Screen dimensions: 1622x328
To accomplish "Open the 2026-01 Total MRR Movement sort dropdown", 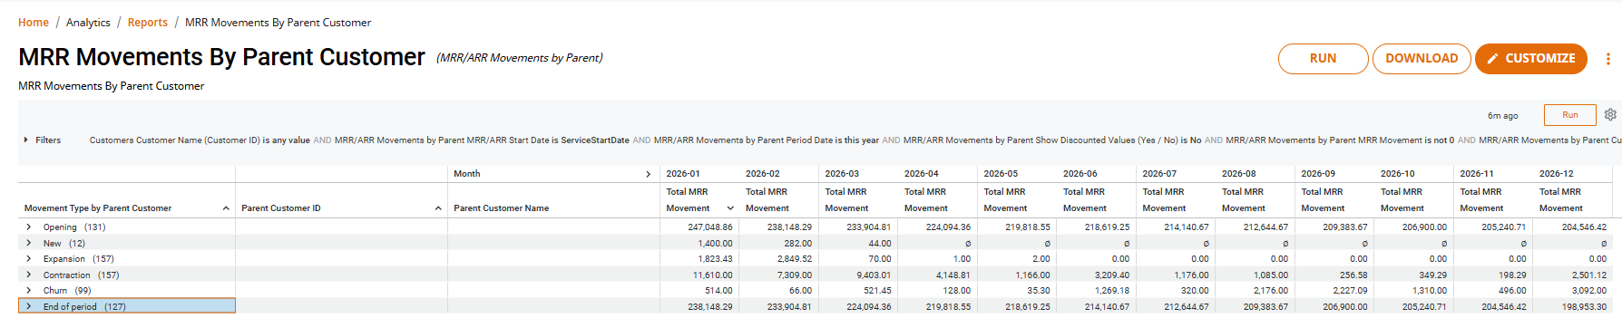I will pos(730,208).
